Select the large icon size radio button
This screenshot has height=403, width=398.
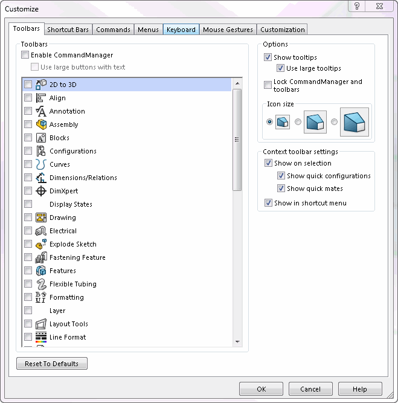[334, 121]
